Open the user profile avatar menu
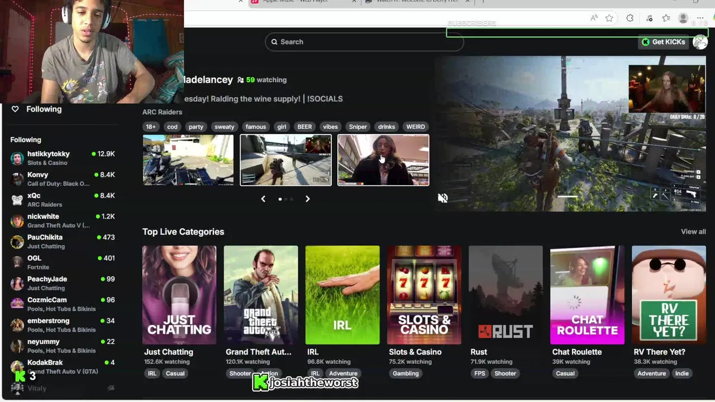This screenshot has height=402, width=715. [700, 42]
